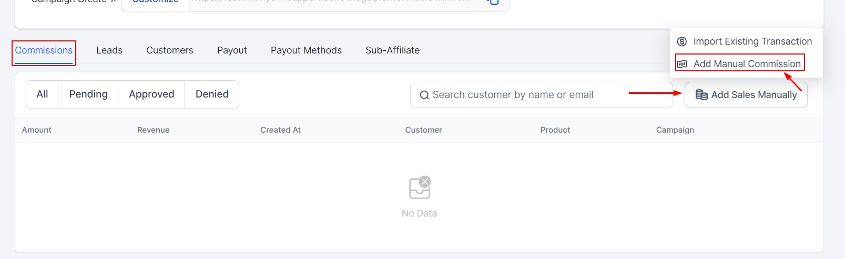Click the coins icon on Add Sales Manually
845x259 pixels.
click(x=701, y=95)
